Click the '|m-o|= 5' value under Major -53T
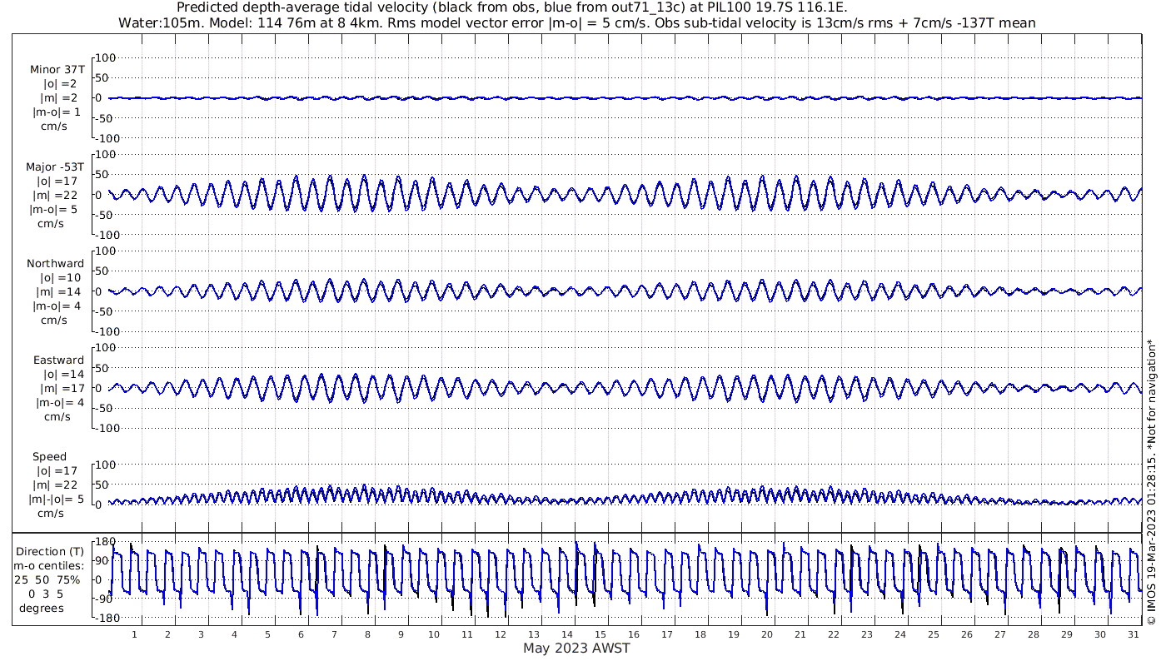The width and height of the screenshot is (1166, 666). click(55, 209)
